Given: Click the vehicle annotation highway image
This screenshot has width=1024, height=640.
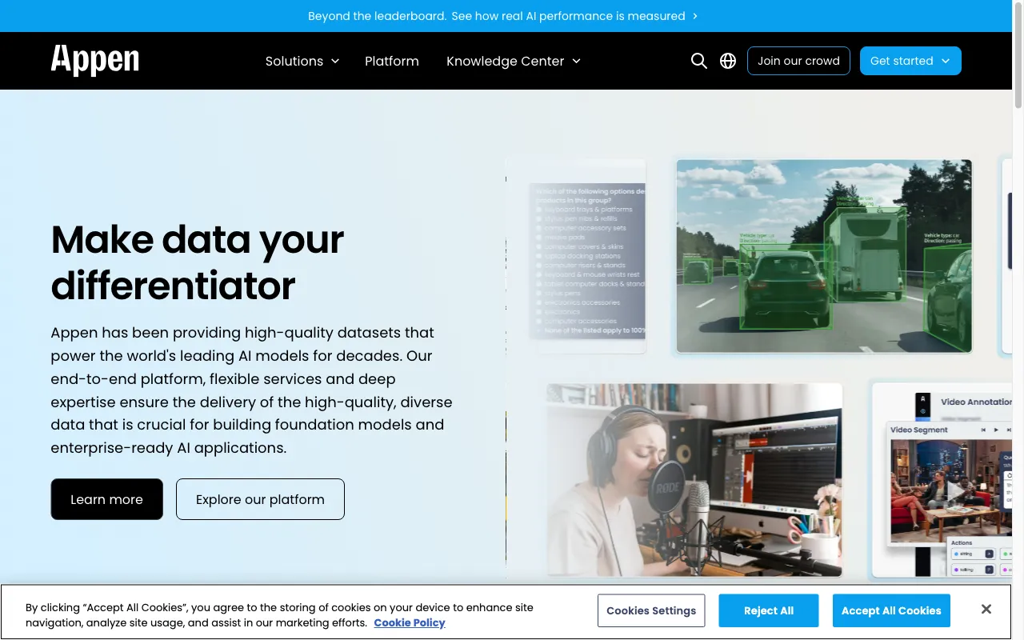Looking at the screenshot, I should (x=824, y=256).
